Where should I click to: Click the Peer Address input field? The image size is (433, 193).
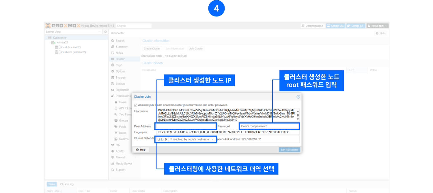186,126
